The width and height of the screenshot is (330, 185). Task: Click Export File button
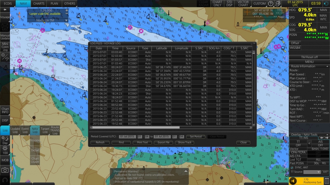point(163,143)
